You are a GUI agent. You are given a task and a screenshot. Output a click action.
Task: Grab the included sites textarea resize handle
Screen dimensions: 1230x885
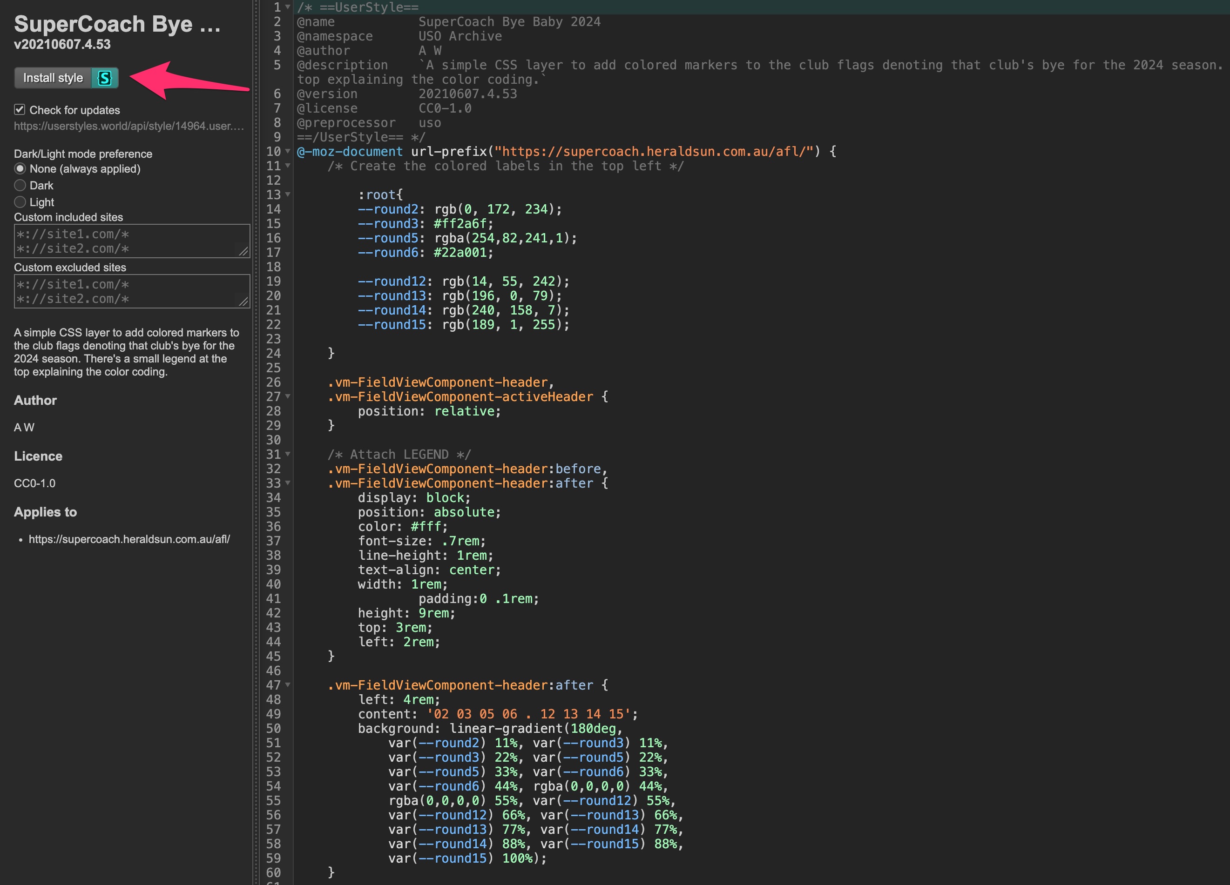(243, 251)
